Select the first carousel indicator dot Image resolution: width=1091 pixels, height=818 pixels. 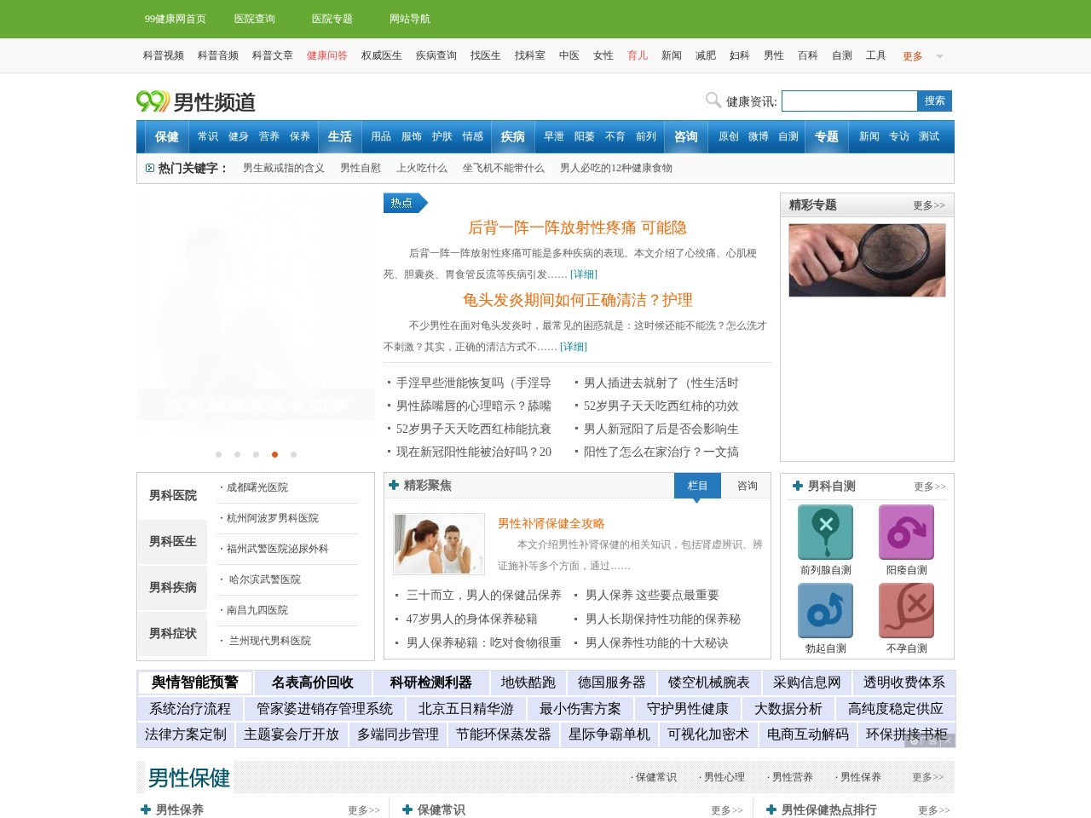218,454
